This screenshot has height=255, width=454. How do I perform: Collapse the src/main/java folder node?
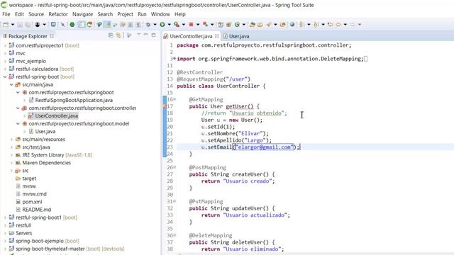click(11, 85)
